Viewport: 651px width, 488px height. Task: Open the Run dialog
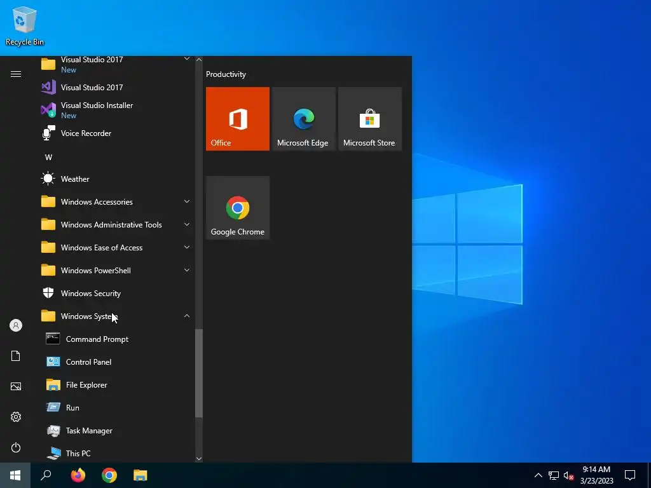(x=116, y=407)
